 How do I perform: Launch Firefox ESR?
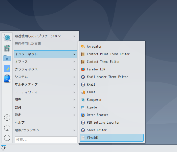click(112, 69)
